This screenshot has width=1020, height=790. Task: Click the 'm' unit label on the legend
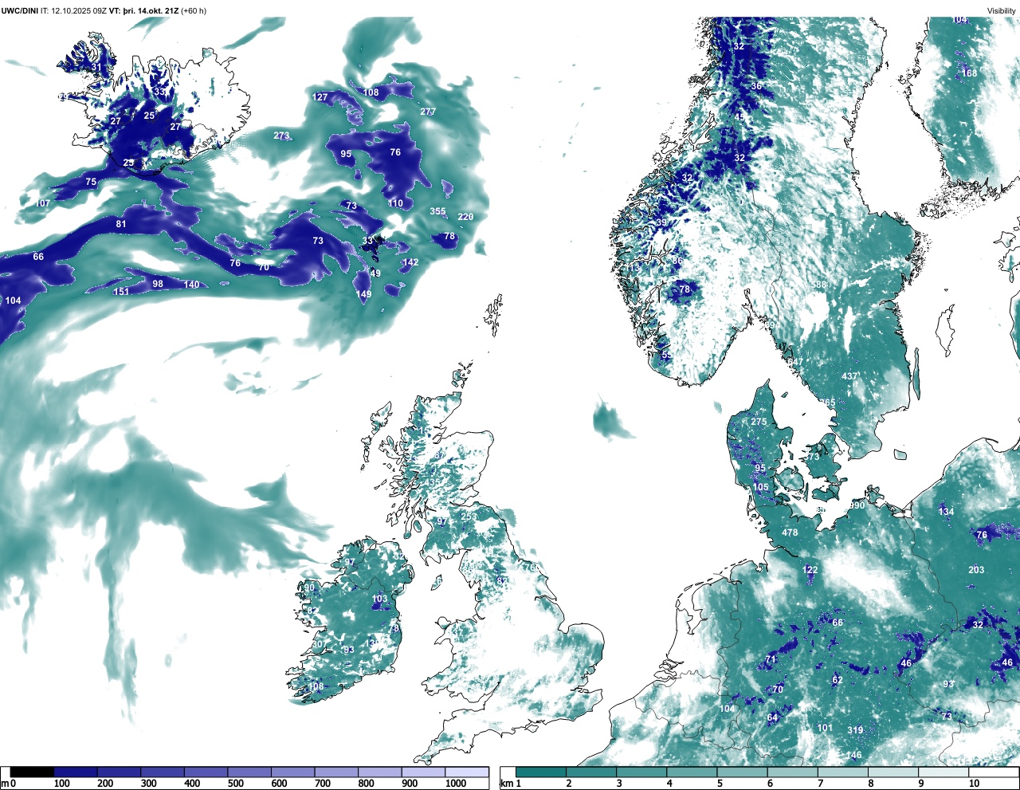coord(5,784)
